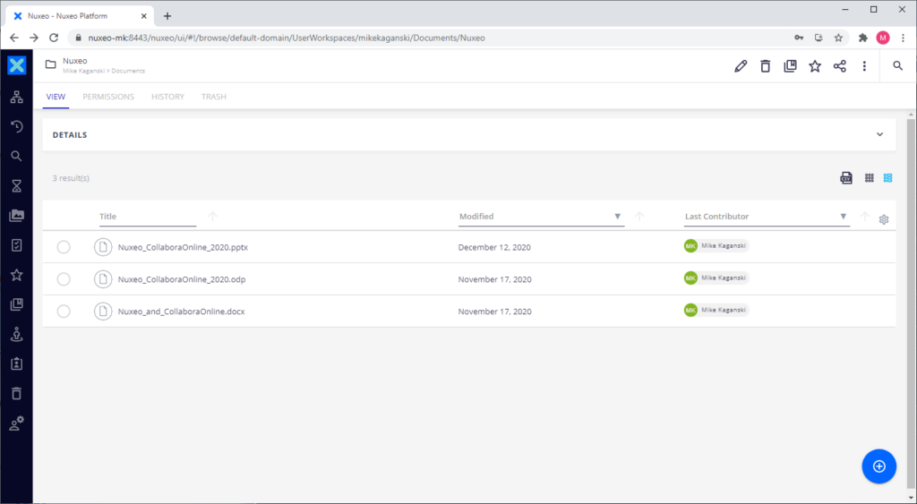The width and height of the screenshot is (917, 504).
Task: Select checkbox for Nuxeo_CollaboraOnline_2020.pptx
Action: pos(64,247)
